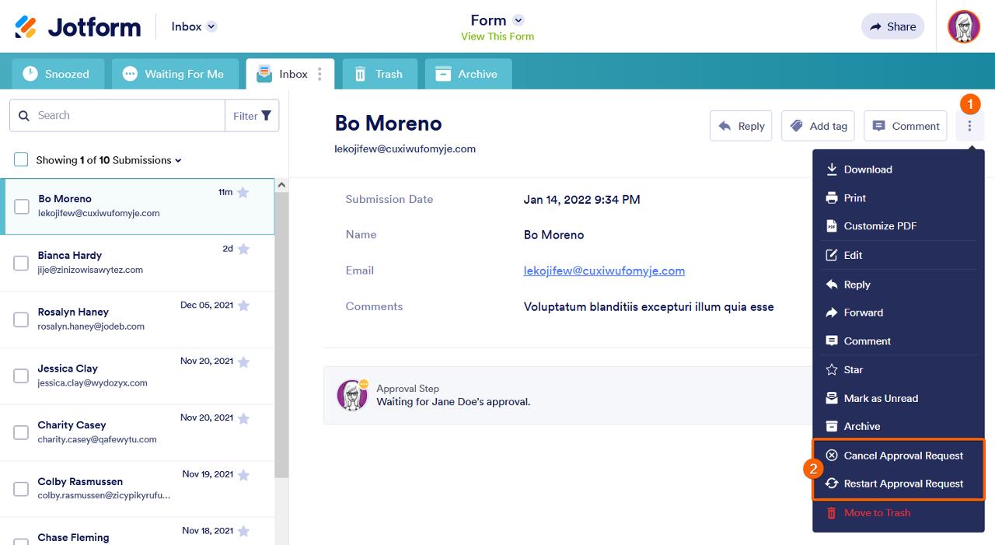
Task: Star the Colby Rasmussen submission
Action: coord(243,475)
